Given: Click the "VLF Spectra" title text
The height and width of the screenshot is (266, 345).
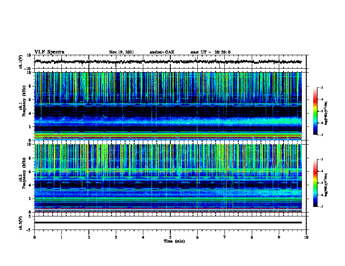Looking at the screenshot, I should point(49,52).
